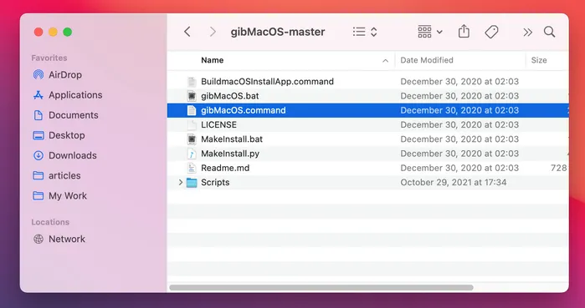Open My Work folder in sidebar
This screenshot has width=585, height=308.
(x=59, y=195)
